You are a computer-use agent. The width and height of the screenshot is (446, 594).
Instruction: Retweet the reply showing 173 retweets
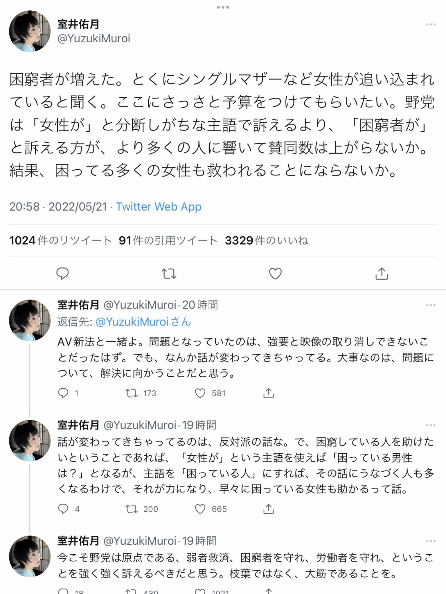[x=132, y=393]
